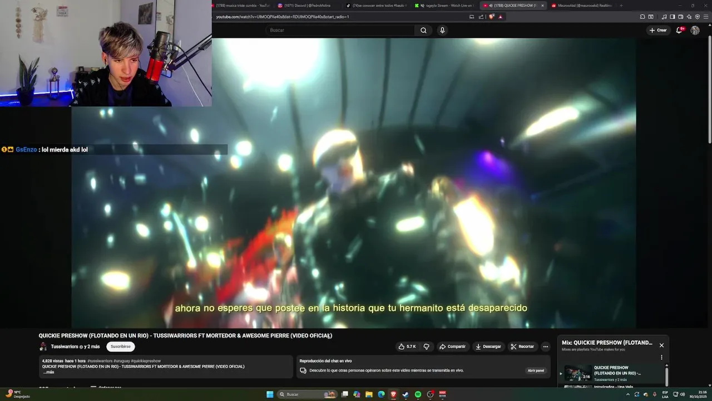Screen dimensions: 712x401
Task: Open a new browser tab with plus
Action: pos(621,6)
